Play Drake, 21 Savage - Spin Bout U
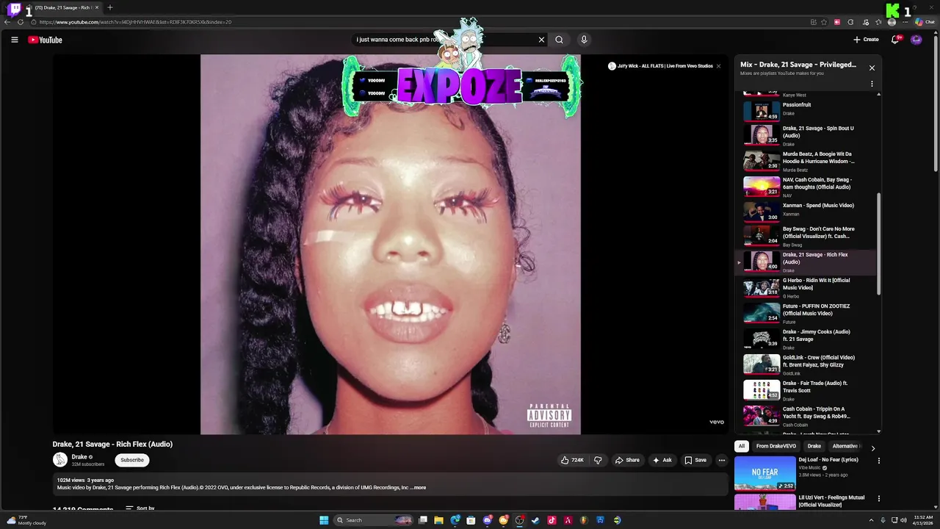The image size is (940, 529). point(806,135)
